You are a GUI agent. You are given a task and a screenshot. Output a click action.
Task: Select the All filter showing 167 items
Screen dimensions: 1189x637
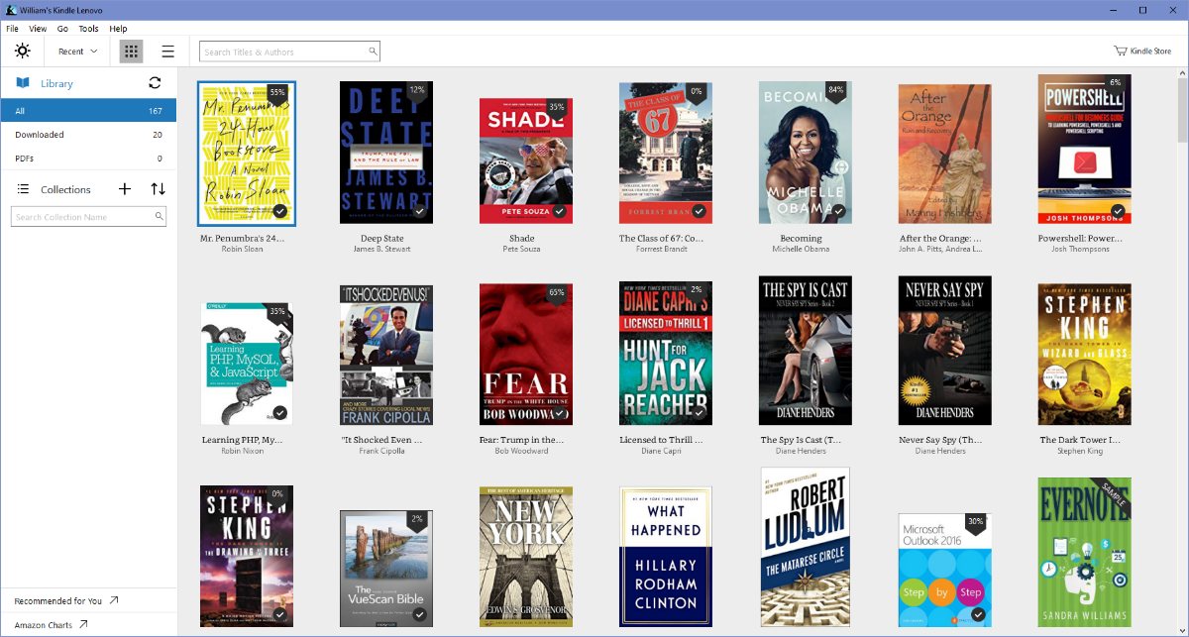point(88,111)
